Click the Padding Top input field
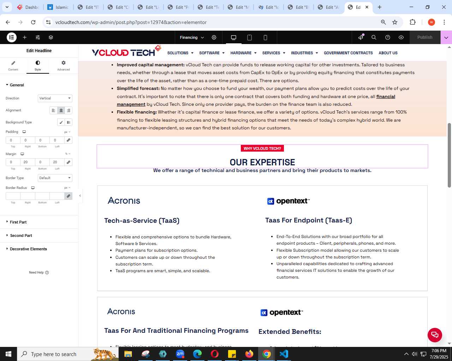452x361 pixels. point(13,140)
